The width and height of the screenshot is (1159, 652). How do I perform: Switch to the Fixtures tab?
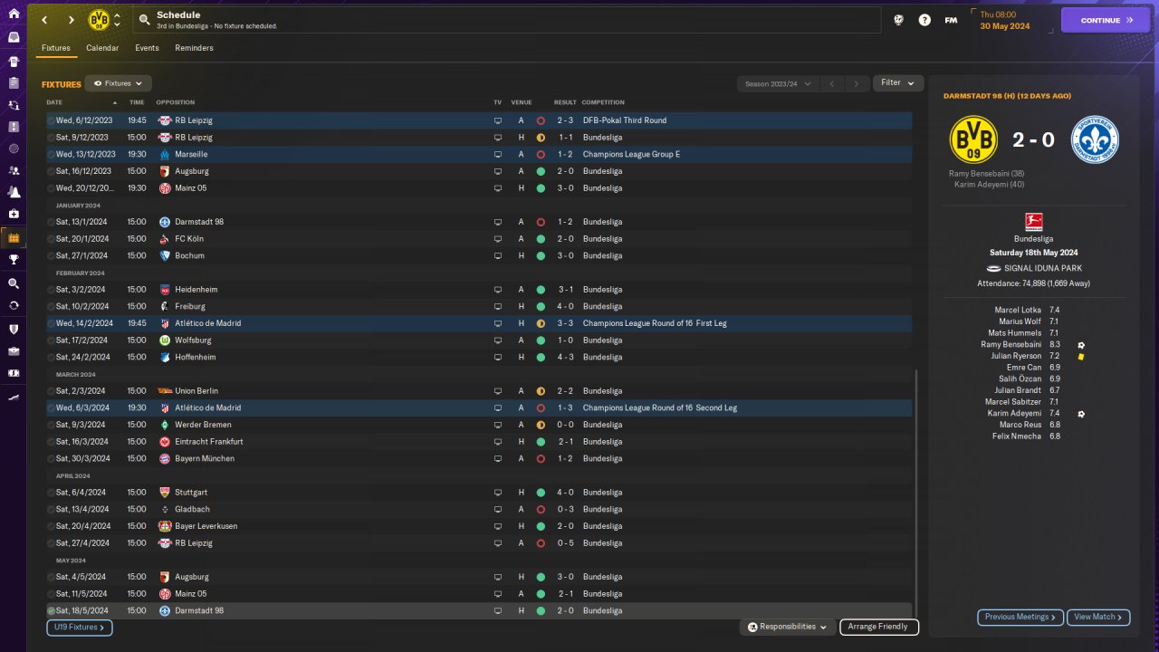(56, 48)
